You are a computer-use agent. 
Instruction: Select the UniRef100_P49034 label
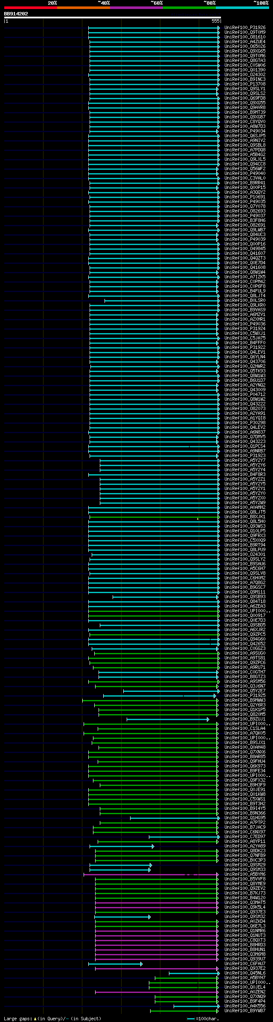(245, 131)
